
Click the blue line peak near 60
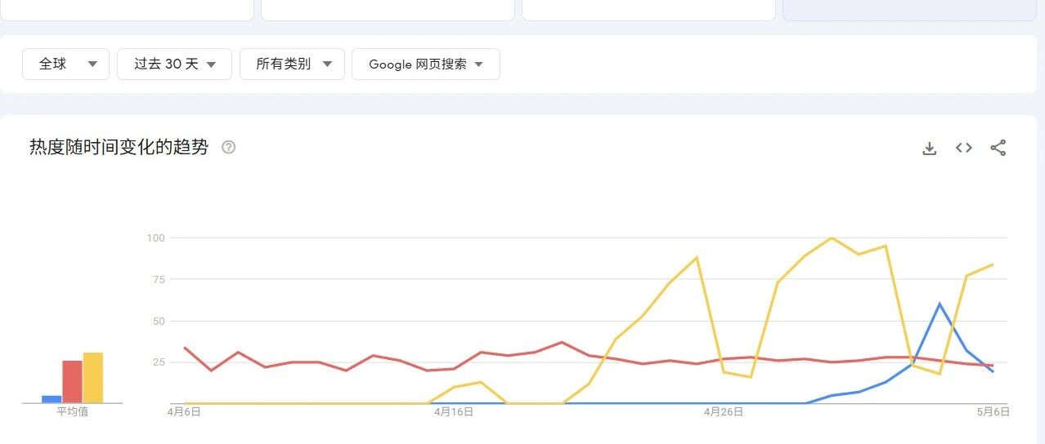[940, 304]
